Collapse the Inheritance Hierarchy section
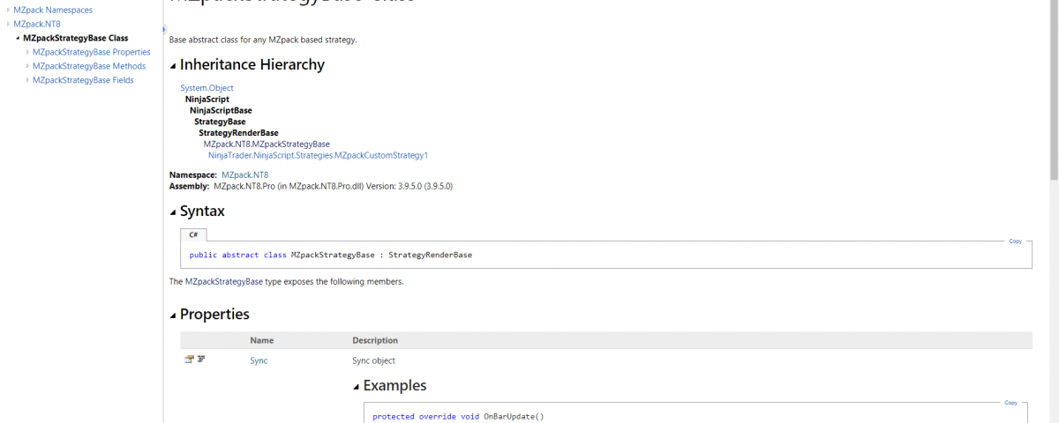 point(173,65)
